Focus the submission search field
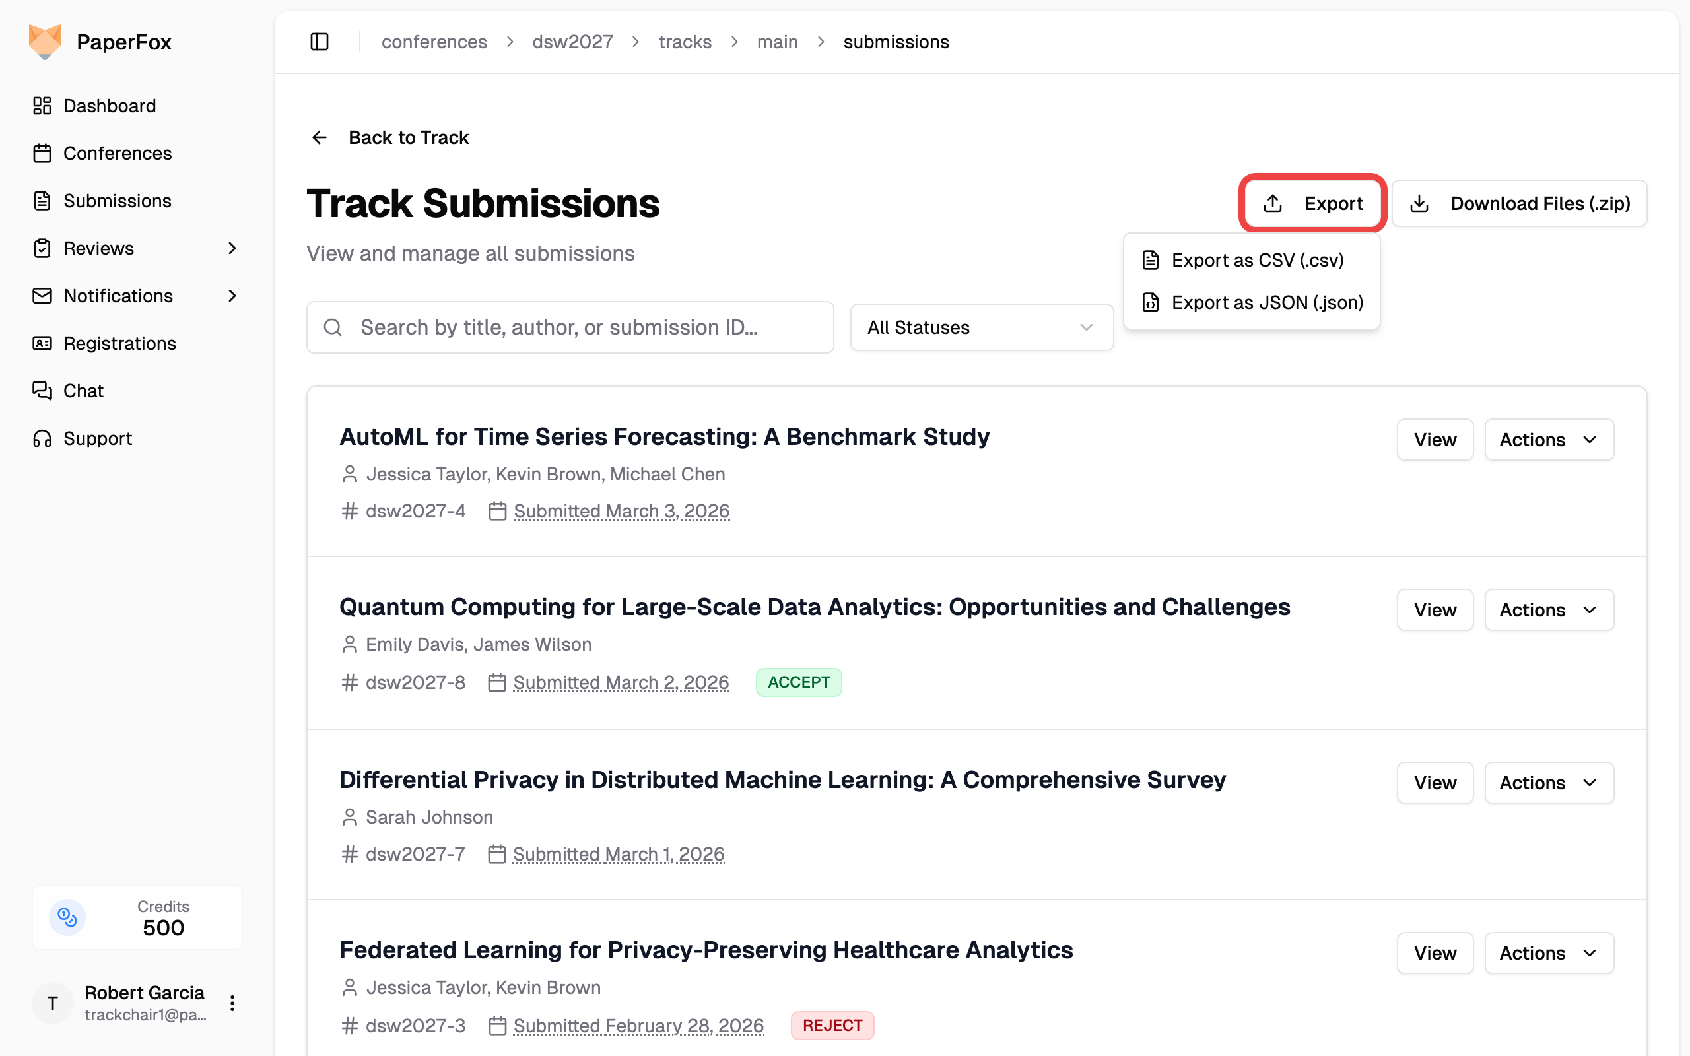1690x1056 pixels. pos(570,327)
